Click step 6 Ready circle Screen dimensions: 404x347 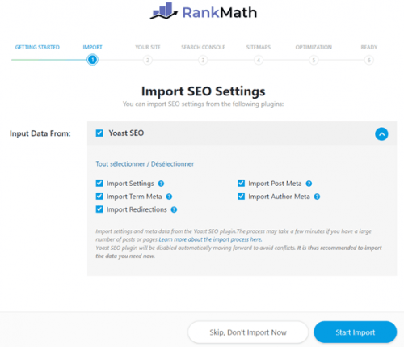tap(369, 60)
